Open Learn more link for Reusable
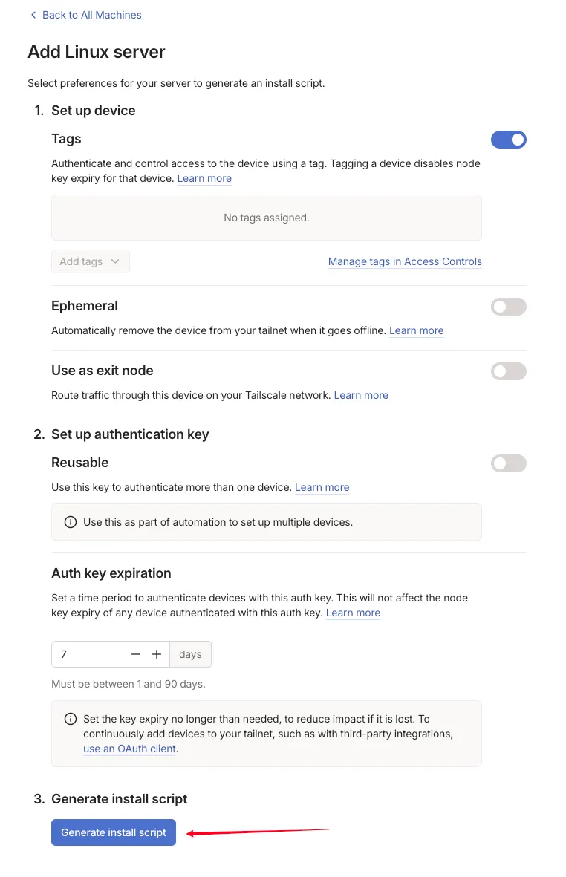Image resolution: width=566 pixels, height=877 pixels. click(x=322, y=487)
